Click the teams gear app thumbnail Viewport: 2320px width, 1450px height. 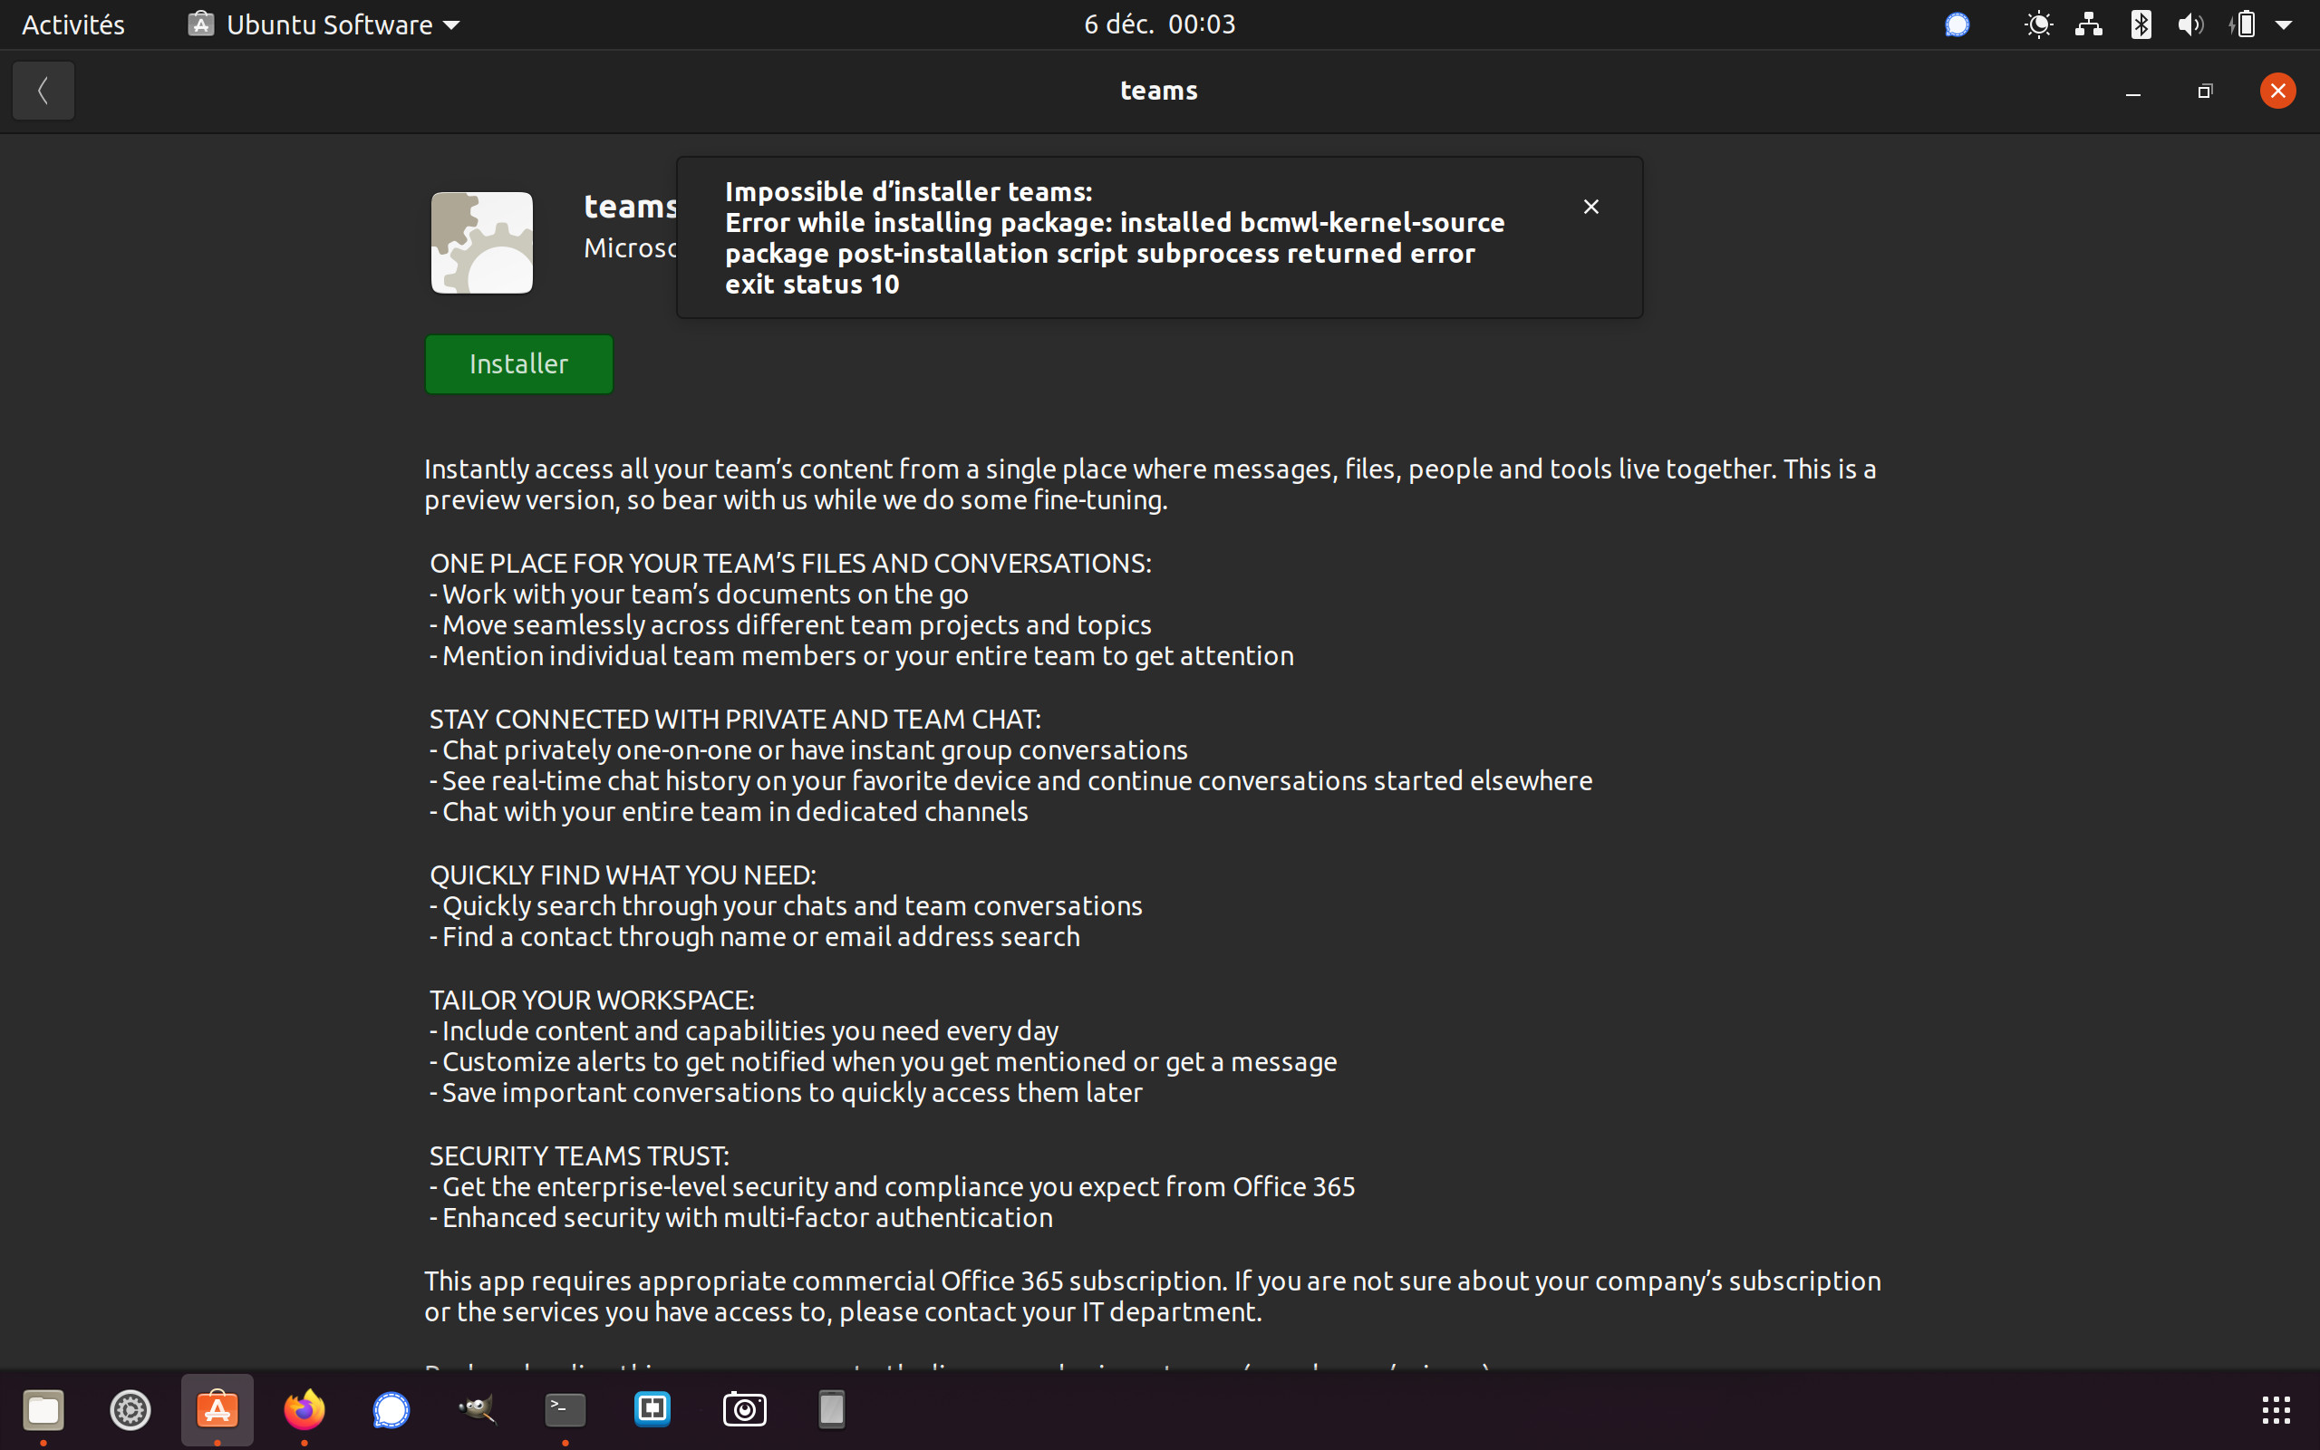click(481, 243)
